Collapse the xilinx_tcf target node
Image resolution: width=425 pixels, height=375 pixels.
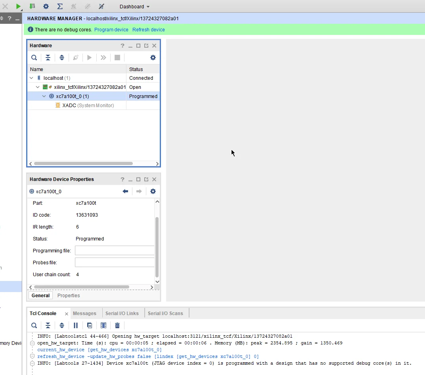click(x=38, y=87)
